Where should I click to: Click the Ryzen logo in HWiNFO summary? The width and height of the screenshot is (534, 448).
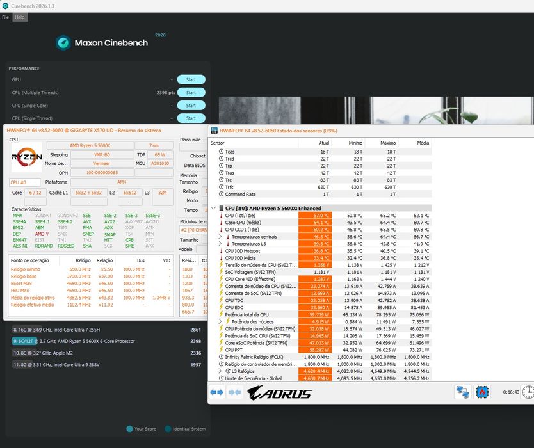pyautogui.click(x=26, y=157)
